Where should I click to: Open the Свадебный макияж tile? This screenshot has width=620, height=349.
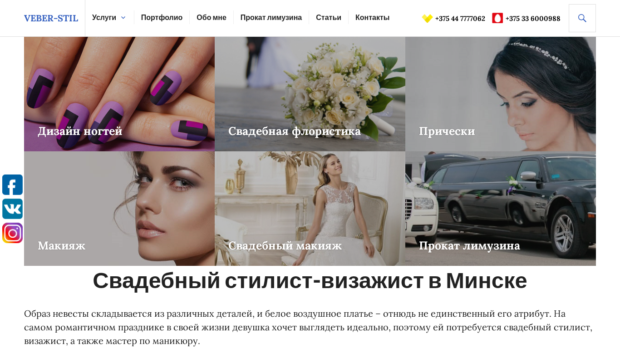click(x=310, y=209)
